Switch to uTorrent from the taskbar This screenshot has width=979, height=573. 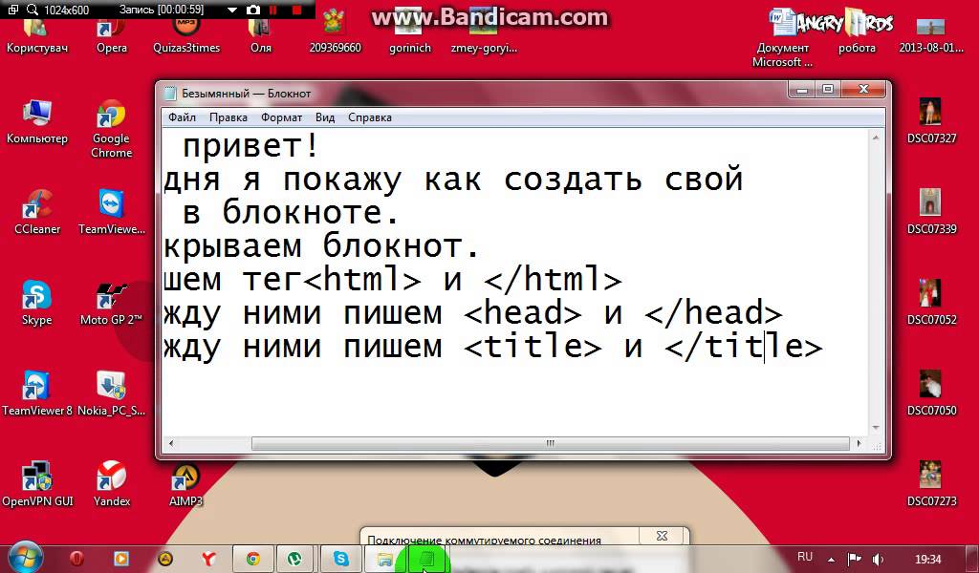296,559
